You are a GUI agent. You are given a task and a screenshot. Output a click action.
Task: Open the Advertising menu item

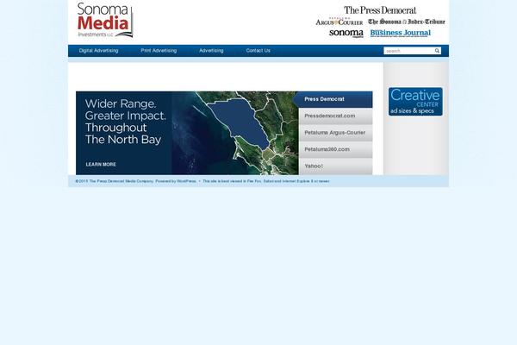coord(211,51)
